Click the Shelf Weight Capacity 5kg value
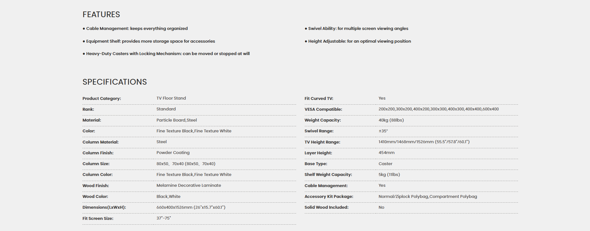 click(x=389, y=175)
